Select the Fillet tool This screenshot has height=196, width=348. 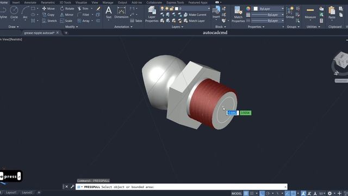[83, 15]
